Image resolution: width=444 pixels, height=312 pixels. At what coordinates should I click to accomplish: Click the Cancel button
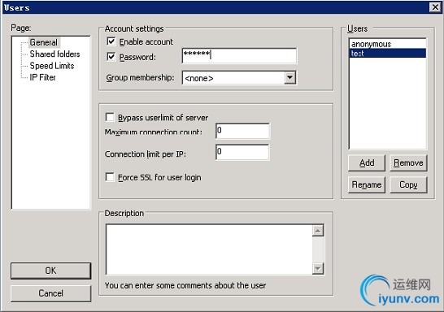tap(51, 293)
